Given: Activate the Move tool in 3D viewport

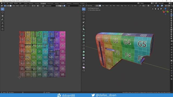Looking at the screenshot, I should (x=84, y=16).
